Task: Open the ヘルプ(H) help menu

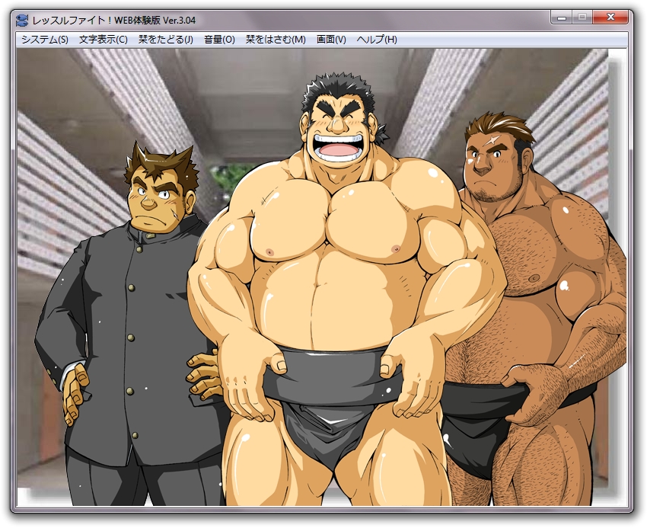Action: click(377, 40)
